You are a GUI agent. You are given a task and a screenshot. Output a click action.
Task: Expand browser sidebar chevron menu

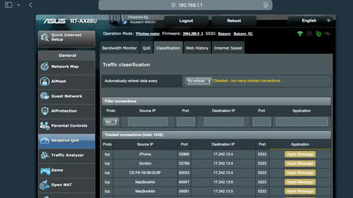(x=18, y=5)
